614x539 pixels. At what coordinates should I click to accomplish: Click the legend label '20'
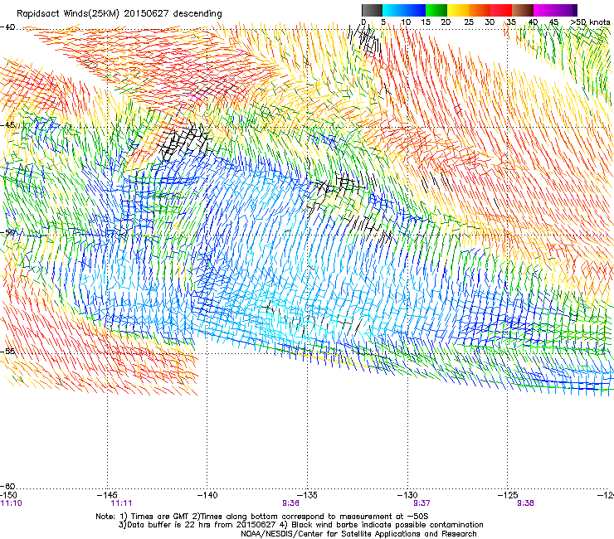(x=446, y=22)
